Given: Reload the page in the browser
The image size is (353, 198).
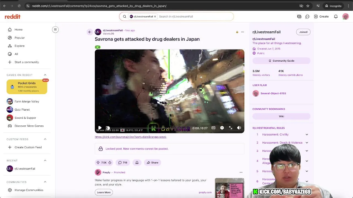Looking at the screenshot, I should tap(19, 6).
